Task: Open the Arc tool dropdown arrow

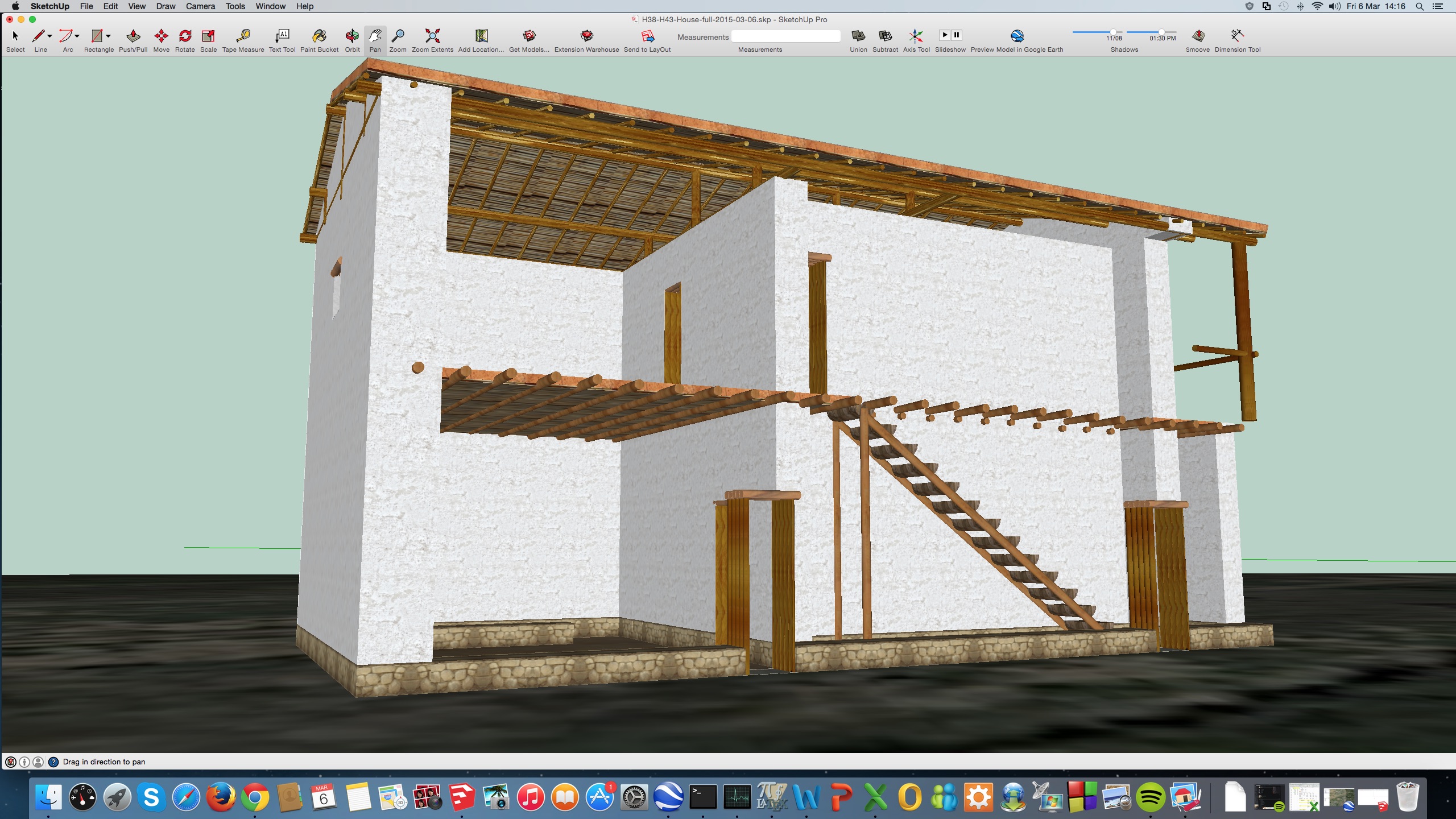Action: [77, 36]
